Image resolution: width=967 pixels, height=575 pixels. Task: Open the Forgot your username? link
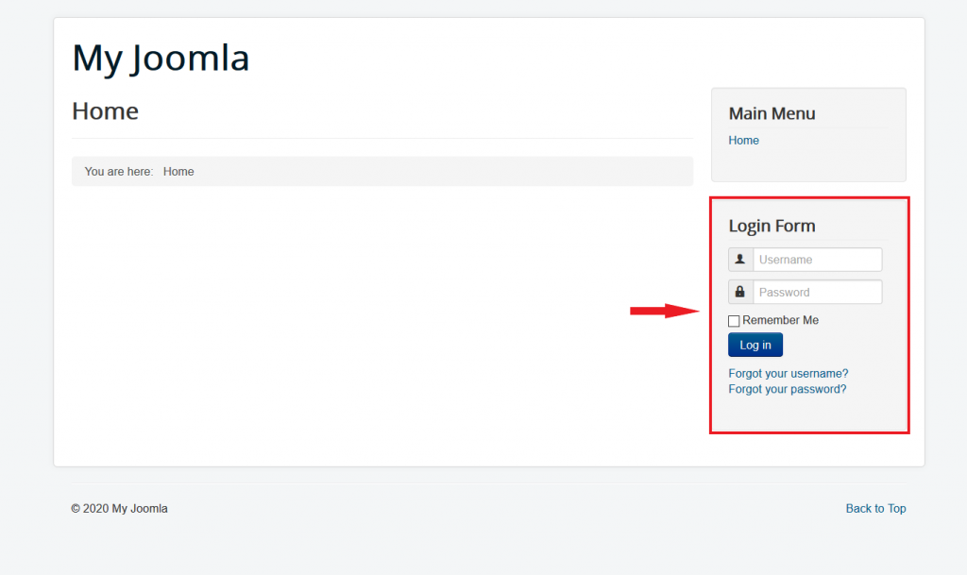(x=789, y=374)
